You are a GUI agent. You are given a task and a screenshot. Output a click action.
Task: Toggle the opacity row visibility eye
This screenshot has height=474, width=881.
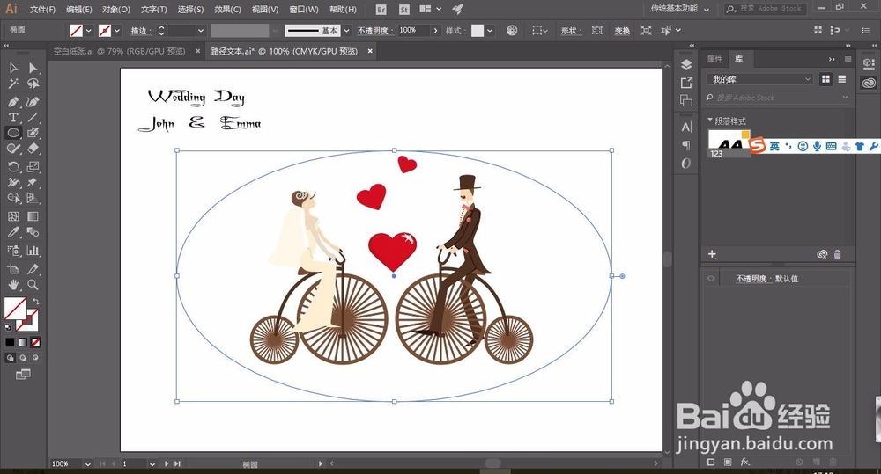[x=711, y=278]
